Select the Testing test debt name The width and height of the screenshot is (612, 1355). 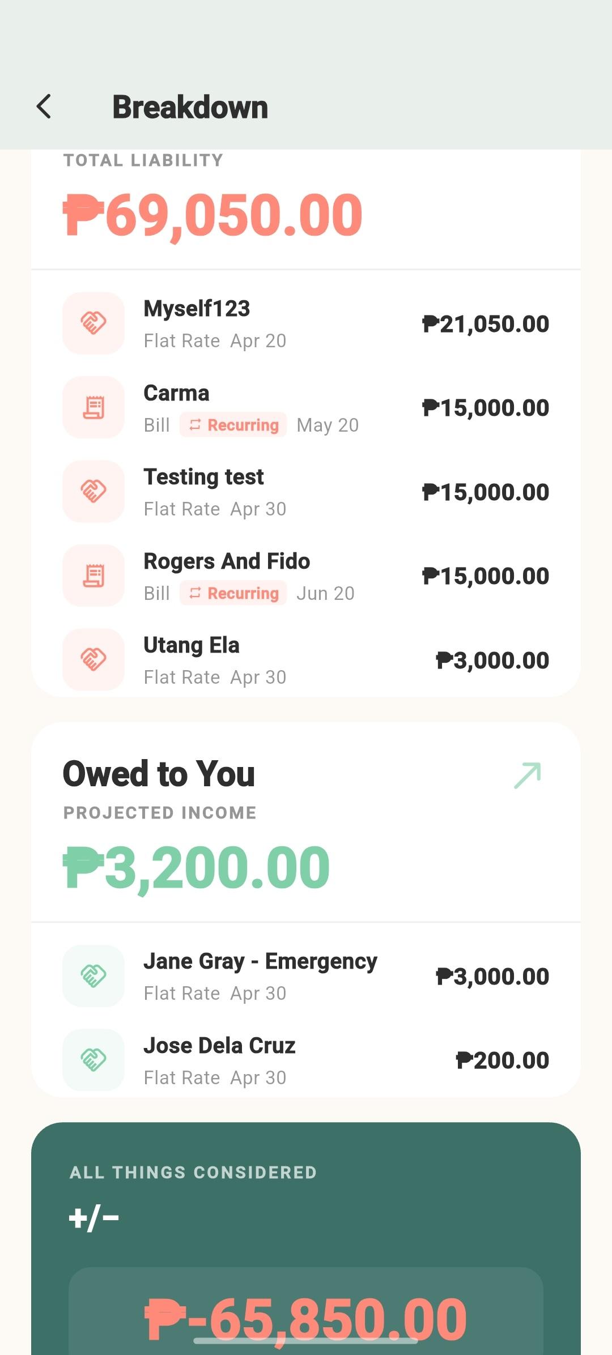(203, 477)
